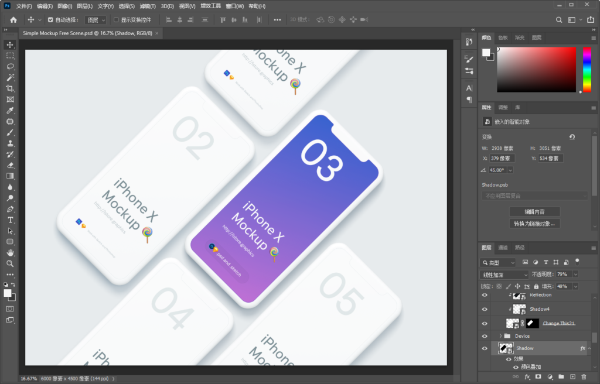Open the 滤镜(T) menu

(148, 6)
